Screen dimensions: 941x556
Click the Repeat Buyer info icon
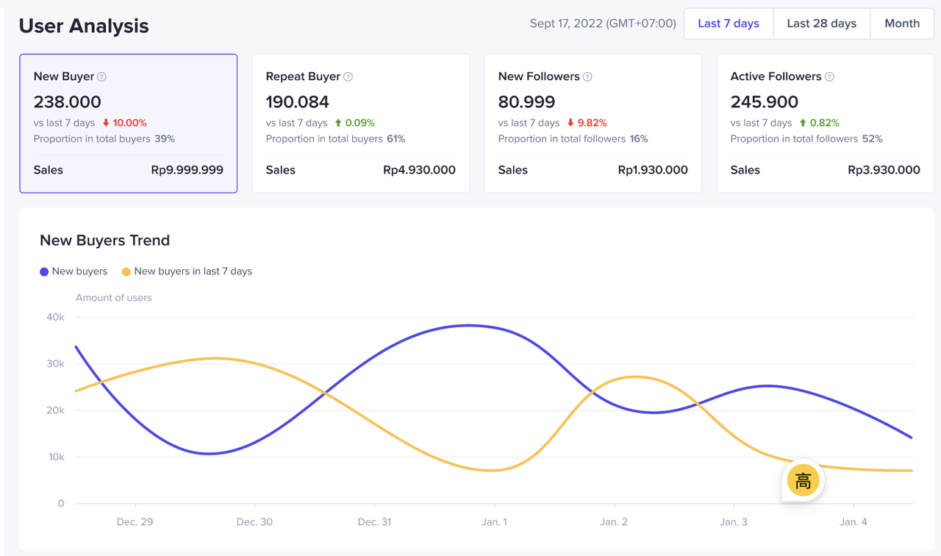tap(348, 76)
